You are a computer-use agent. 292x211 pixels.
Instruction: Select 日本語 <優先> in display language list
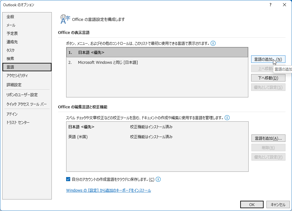pos(157,52)
